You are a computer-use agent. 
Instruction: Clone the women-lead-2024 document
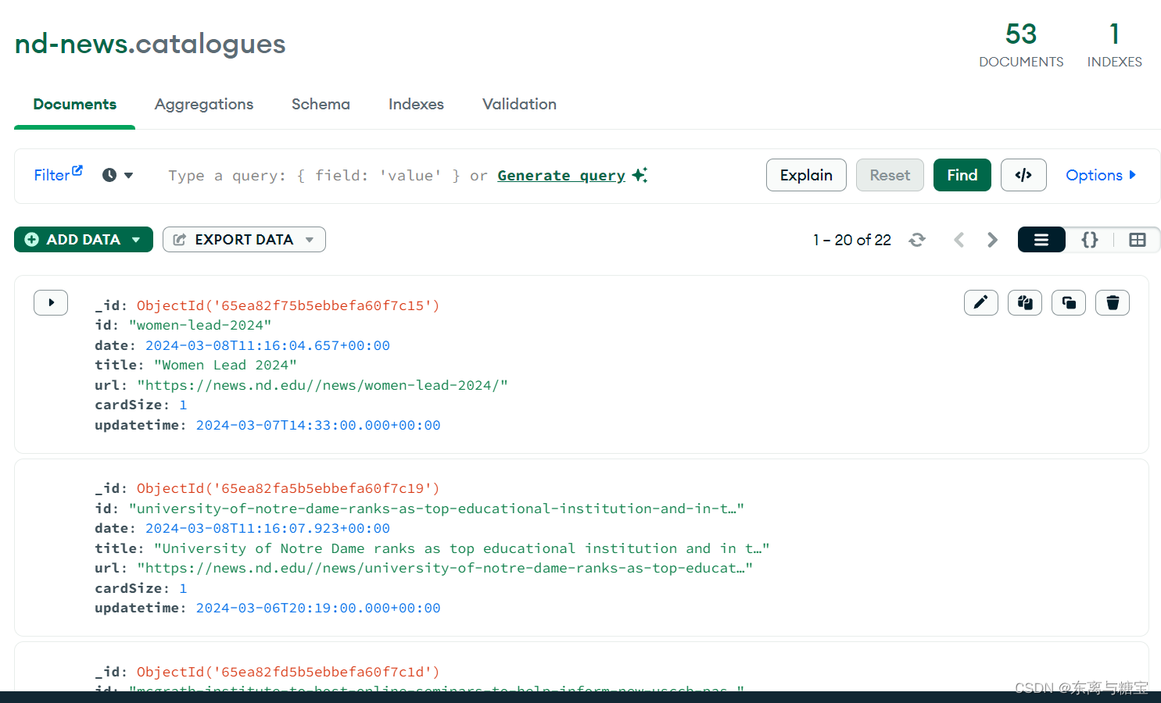(x=1069, y=302)
